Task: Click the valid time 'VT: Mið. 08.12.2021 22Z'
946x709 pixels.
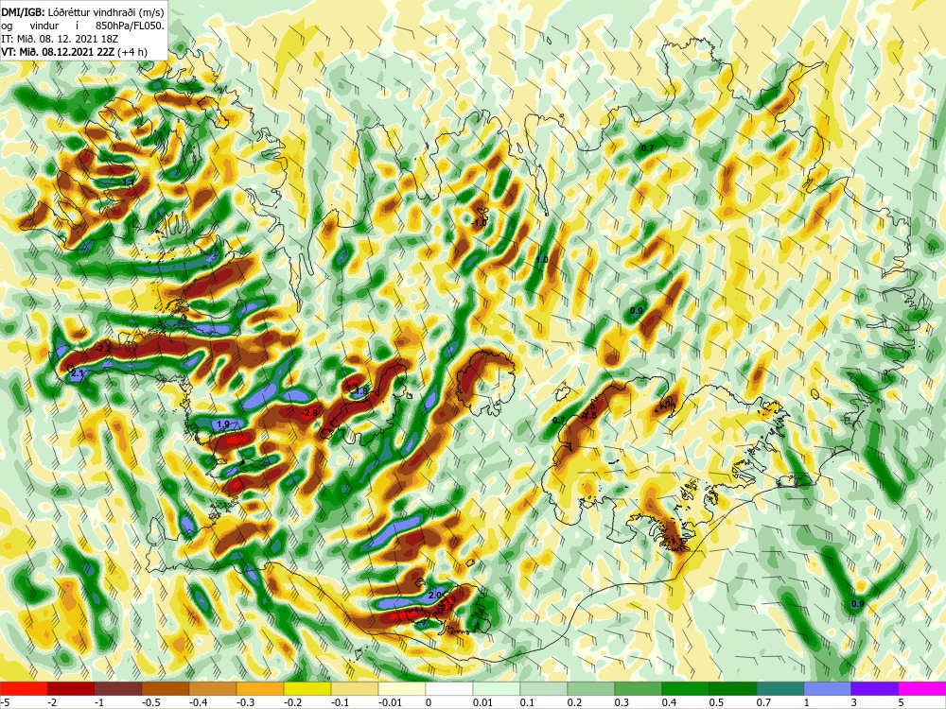Action: pyautogui.click(x=57, y=52)
